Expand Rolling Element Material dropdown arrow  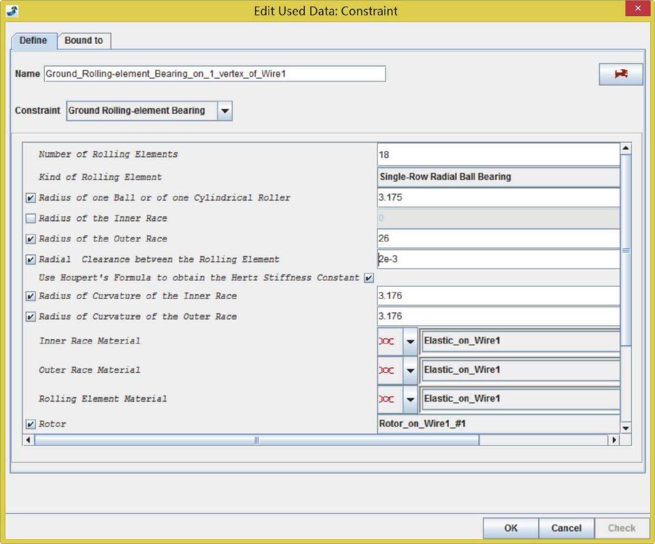click(410, 399)
